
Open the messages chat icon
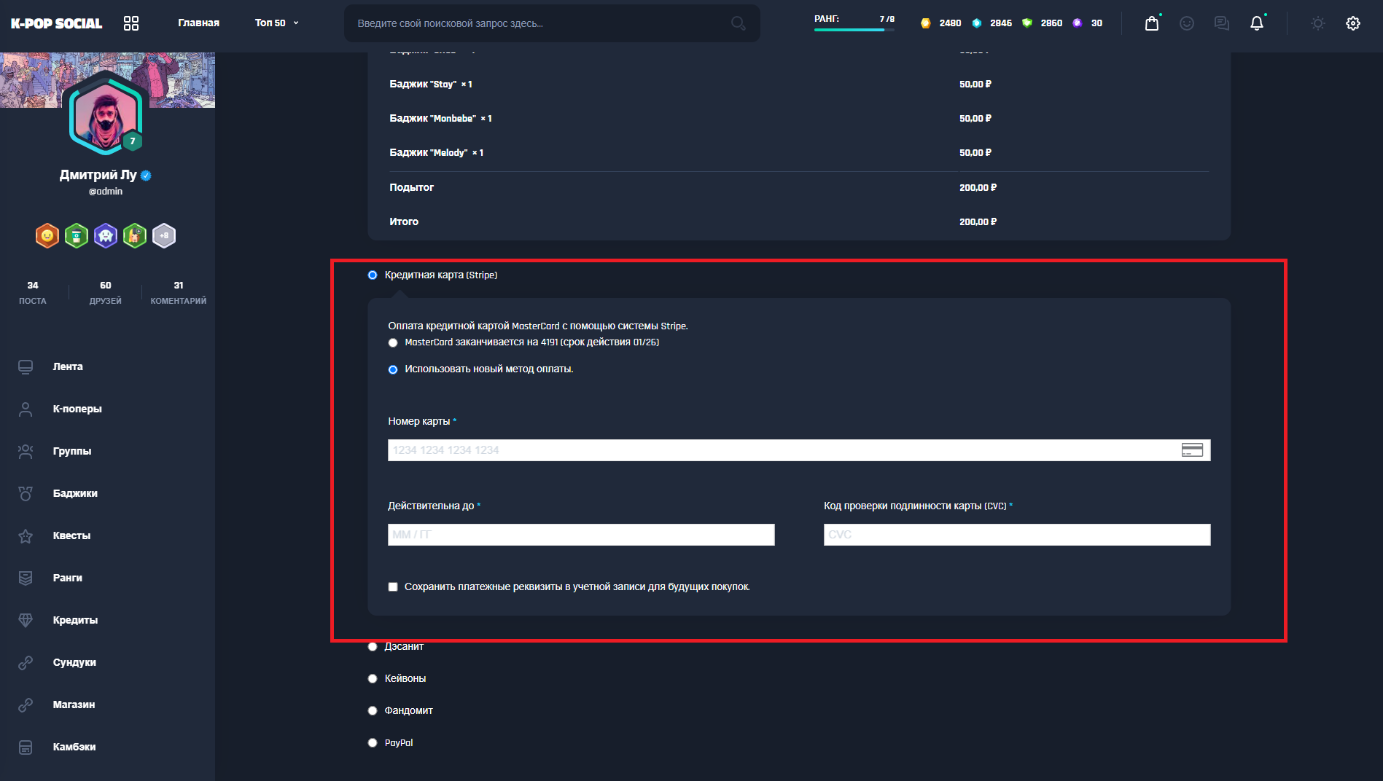click(x=1221, y=23)
